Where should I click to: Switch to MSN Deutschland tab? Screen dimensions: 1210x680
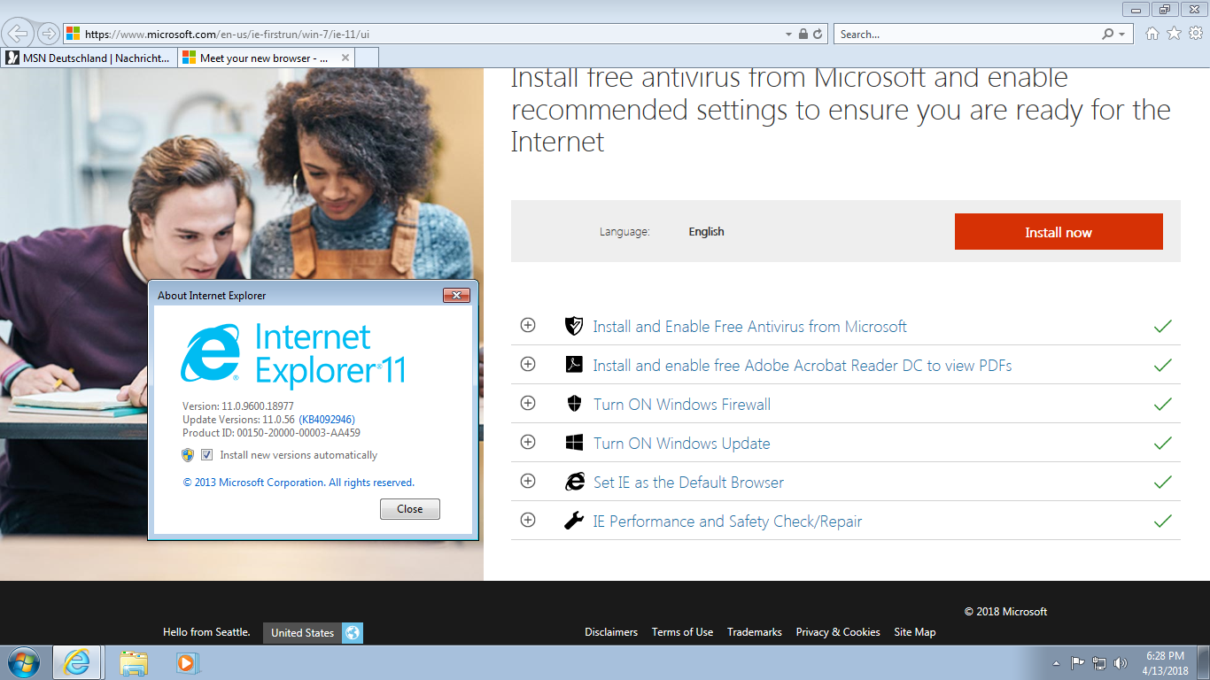coord(89,58)
